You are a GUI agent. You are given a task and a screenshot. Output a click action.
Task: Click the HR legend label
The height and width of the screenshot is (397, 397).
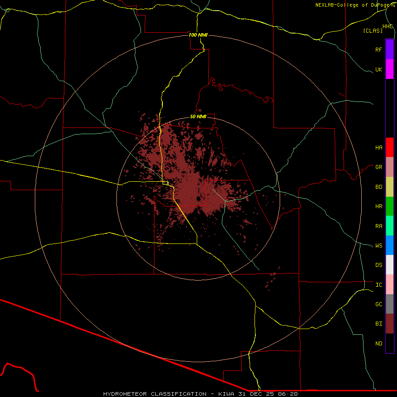point(378,206)
